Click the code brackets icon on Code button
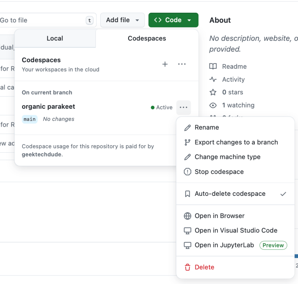The image size is (298, 284). pos(158,20)
